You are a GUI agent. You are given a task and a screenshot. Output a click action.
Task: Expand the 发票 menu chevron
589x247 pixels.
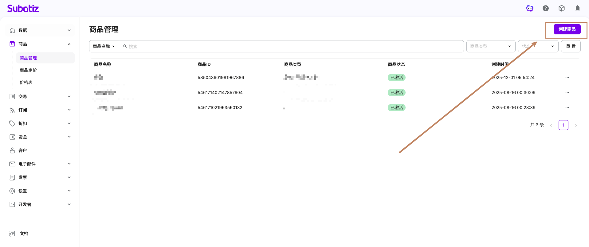tap(69, 177)
